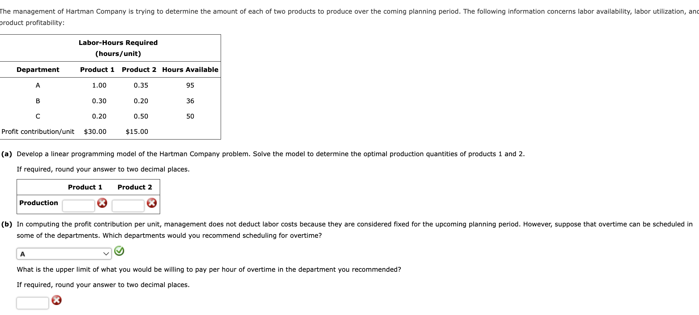
Task: Select the error indicator near second Production box
Action: click(x=152, y=203)
